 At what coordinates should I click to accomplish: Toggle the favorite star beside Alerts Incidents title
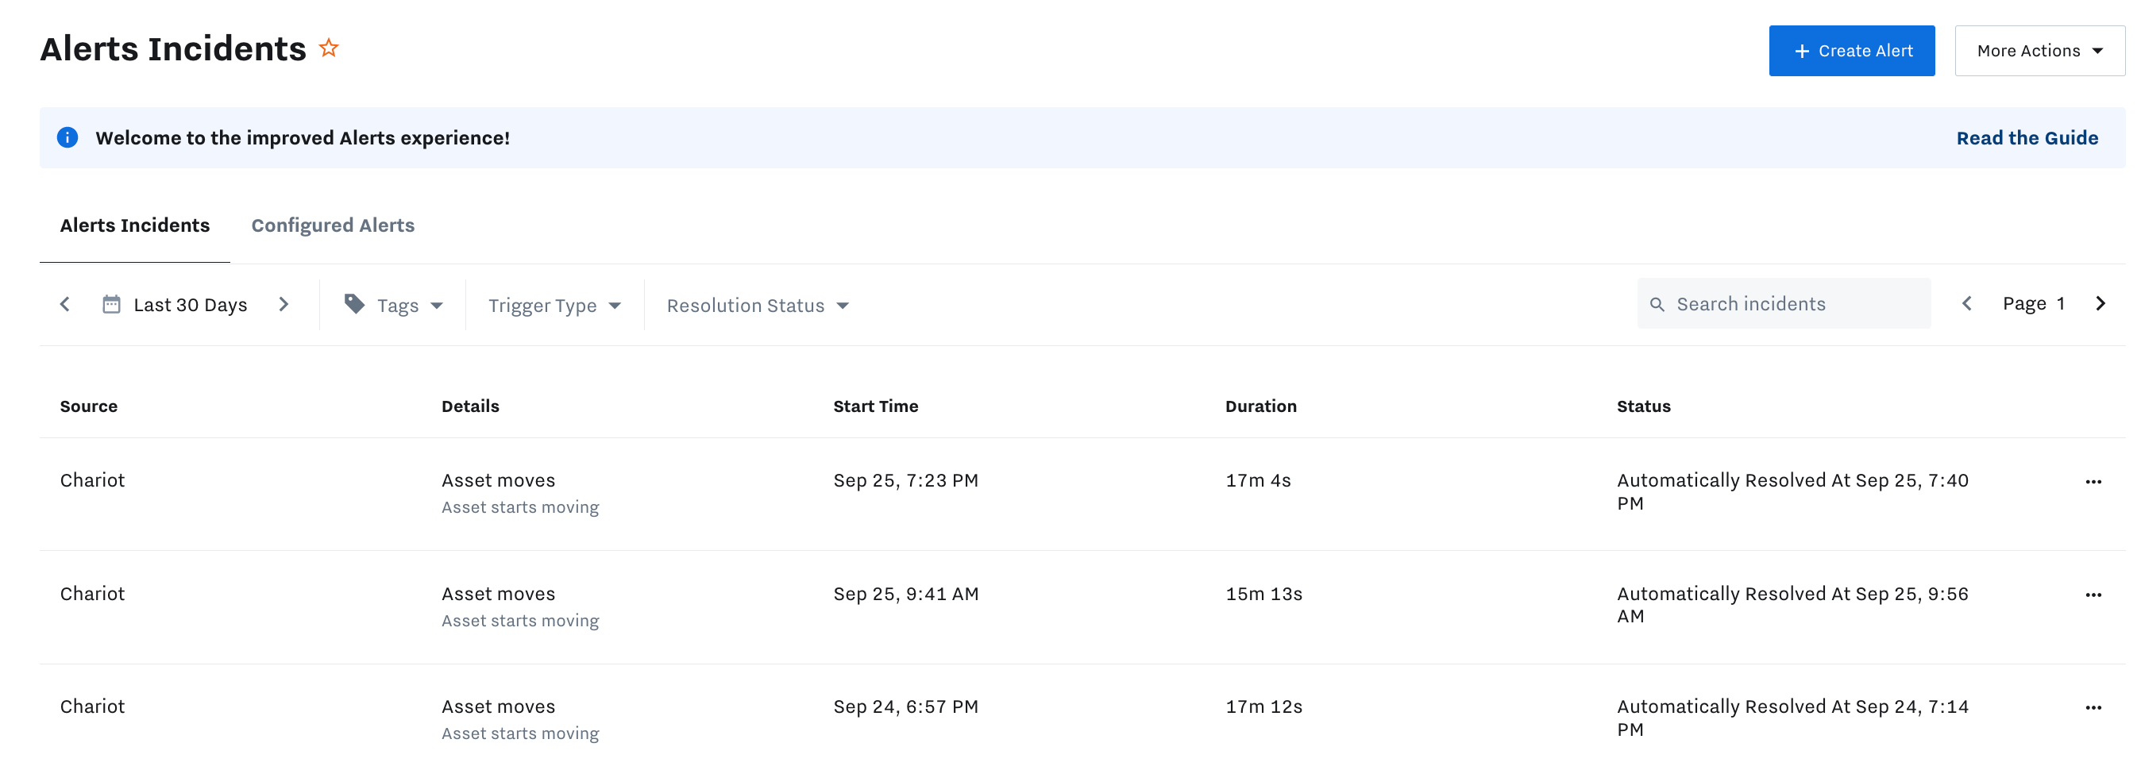click(328, 48)
